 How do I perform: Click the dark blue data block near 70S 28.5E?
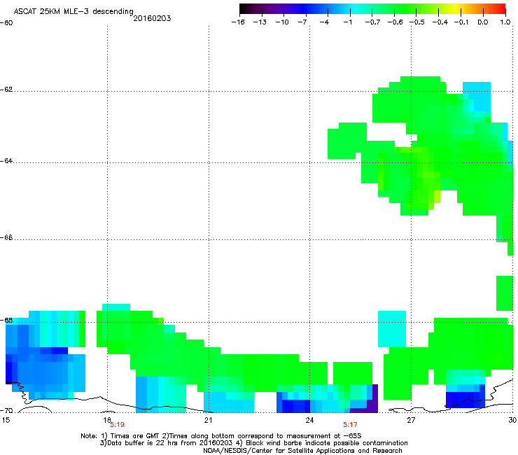click(x=465, y=400)
